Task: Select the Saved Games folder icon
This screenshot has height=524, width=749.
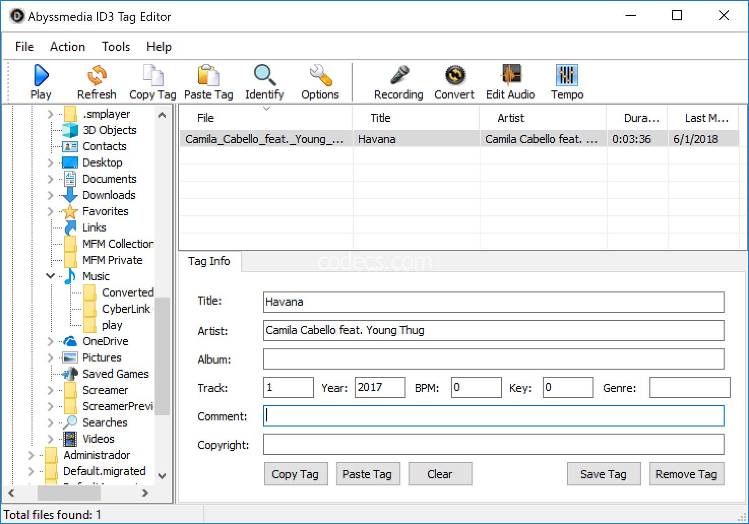Action: point(70,374)
